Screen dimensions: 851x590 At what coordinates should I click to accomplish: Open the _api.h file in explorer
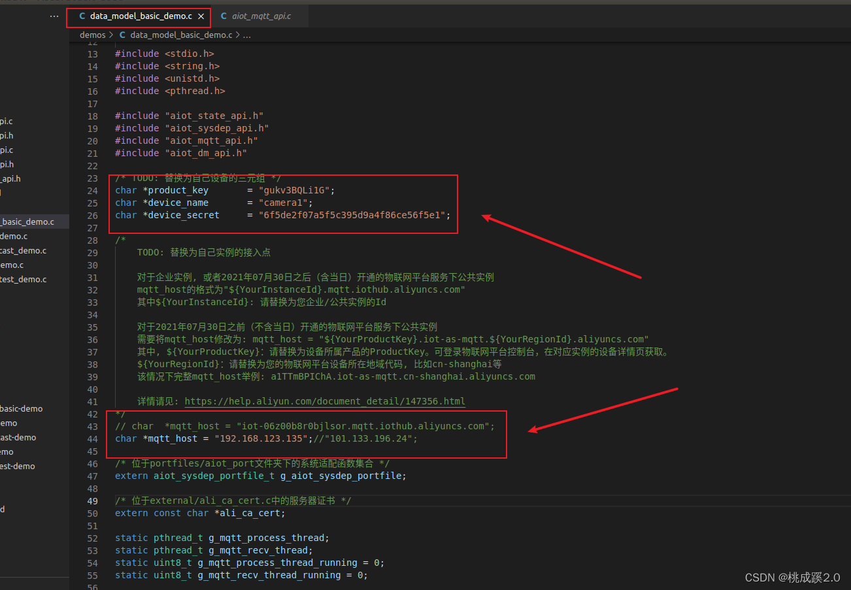coord(10,179)
